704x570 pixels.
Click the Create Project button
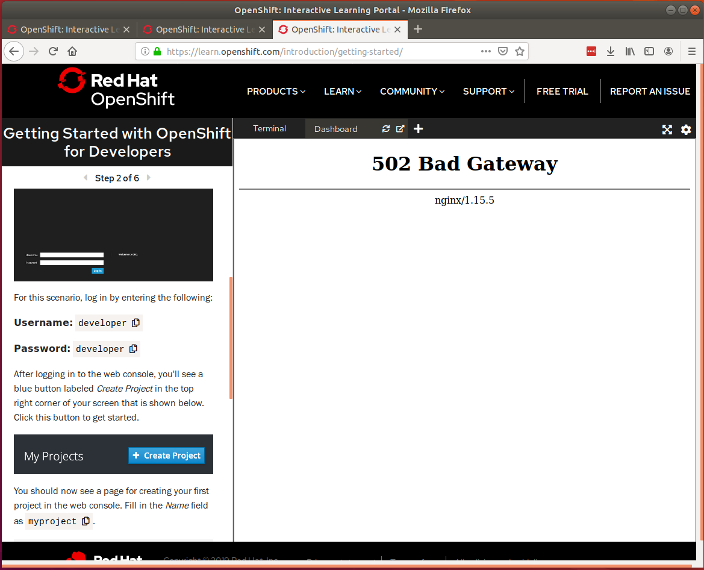point(166,456)
